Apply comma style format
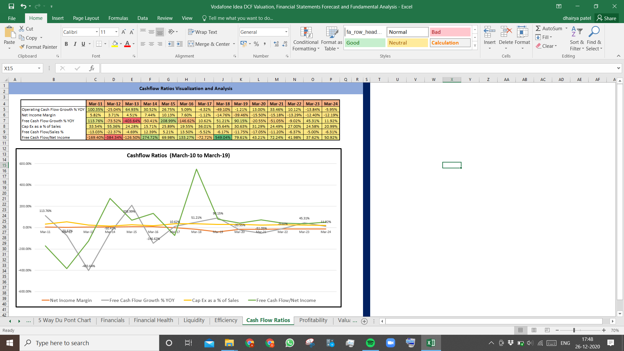Image resolution: width=624 pixels, height=351 pixels. (265, 44)
